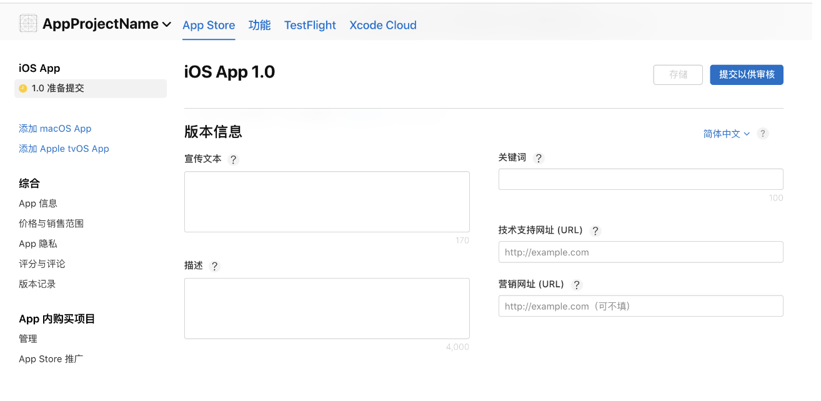This screenshot has height=401, width=821.
Task: Click into the 描述 text area
Action: [327, 309]
